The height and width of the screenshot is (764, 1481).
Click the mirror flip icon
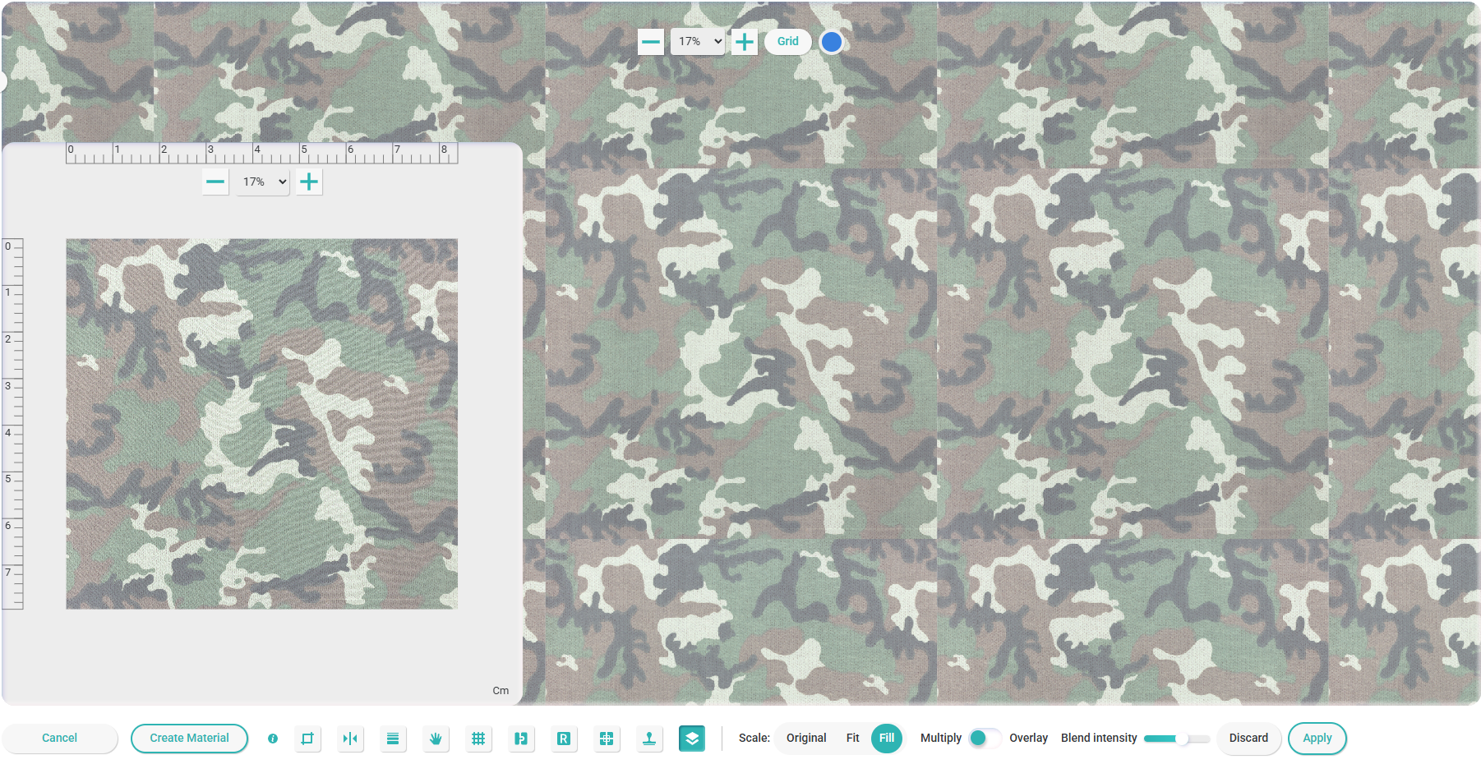pos(350,739)
